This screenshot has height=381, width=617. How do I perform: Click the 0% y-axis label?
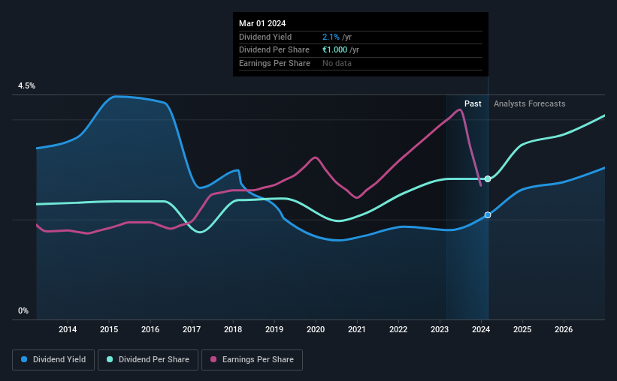pos(23,310)
